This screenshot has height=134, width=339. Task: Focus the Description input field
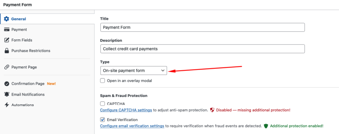tap(202, 49)
